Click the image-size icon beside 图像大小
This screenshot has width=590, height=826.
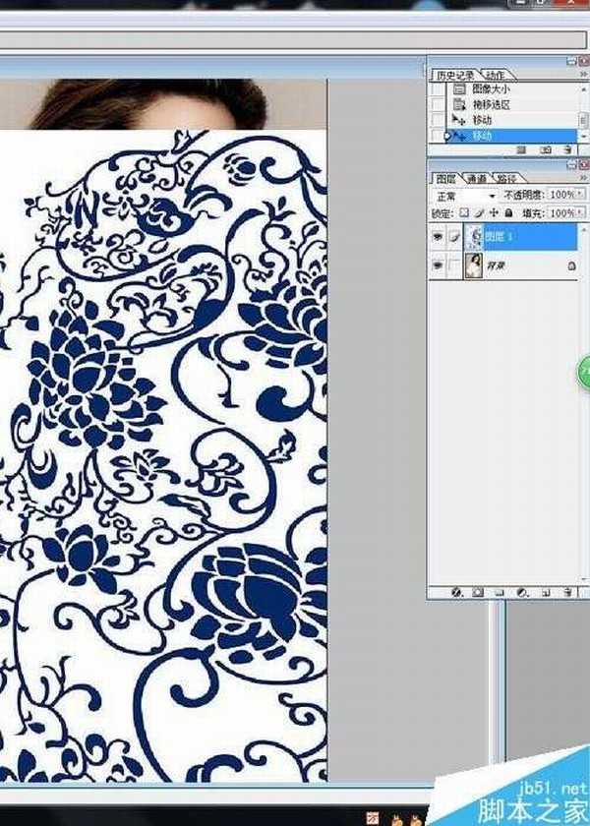tap(459, 89)
